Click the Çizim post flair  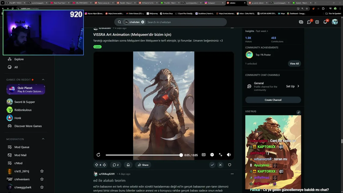pos(98,47)
